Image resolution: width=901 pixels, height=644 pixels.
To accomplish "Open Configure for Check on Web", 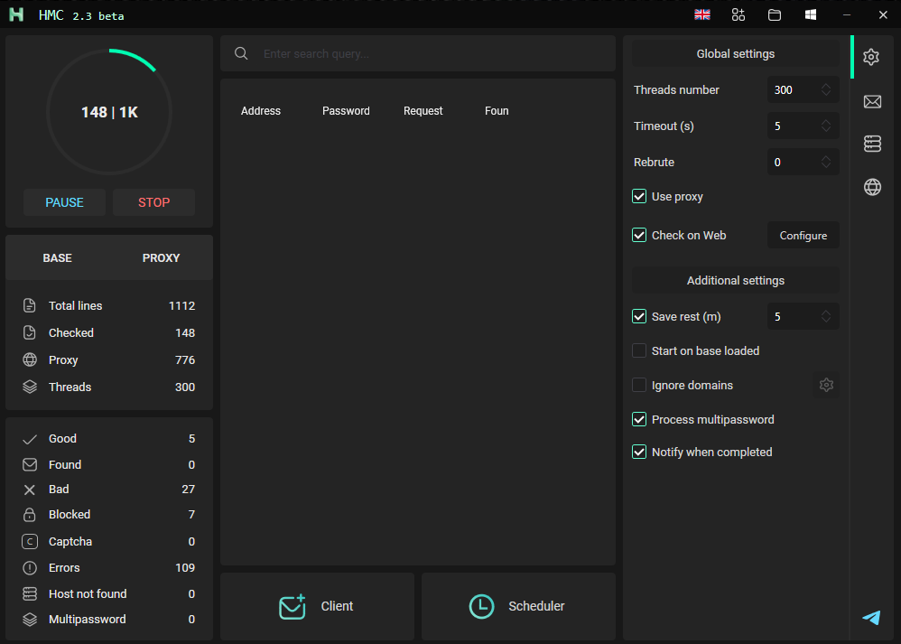I will click(803, 235).
